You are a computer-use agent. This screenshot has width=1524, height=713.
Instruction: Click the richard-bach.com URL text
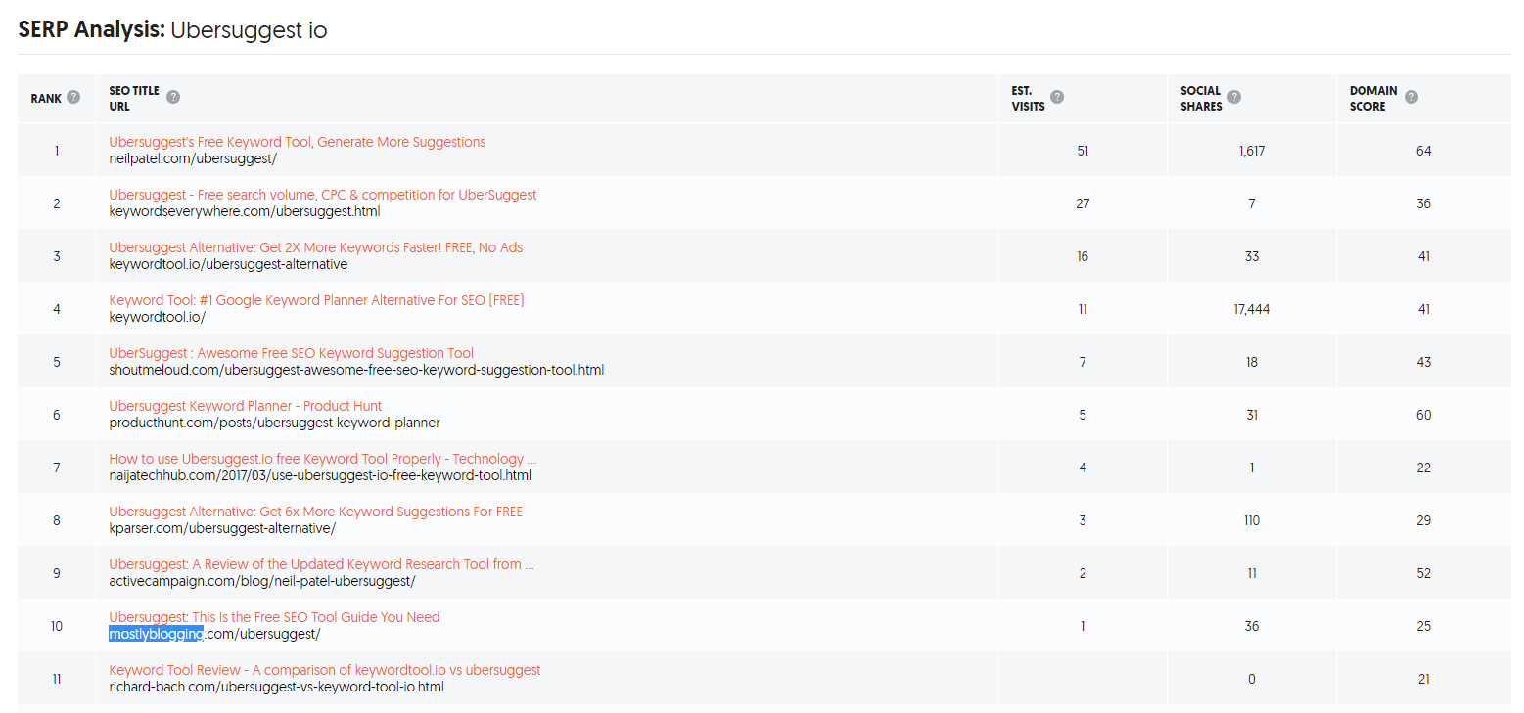click(277, 687)
